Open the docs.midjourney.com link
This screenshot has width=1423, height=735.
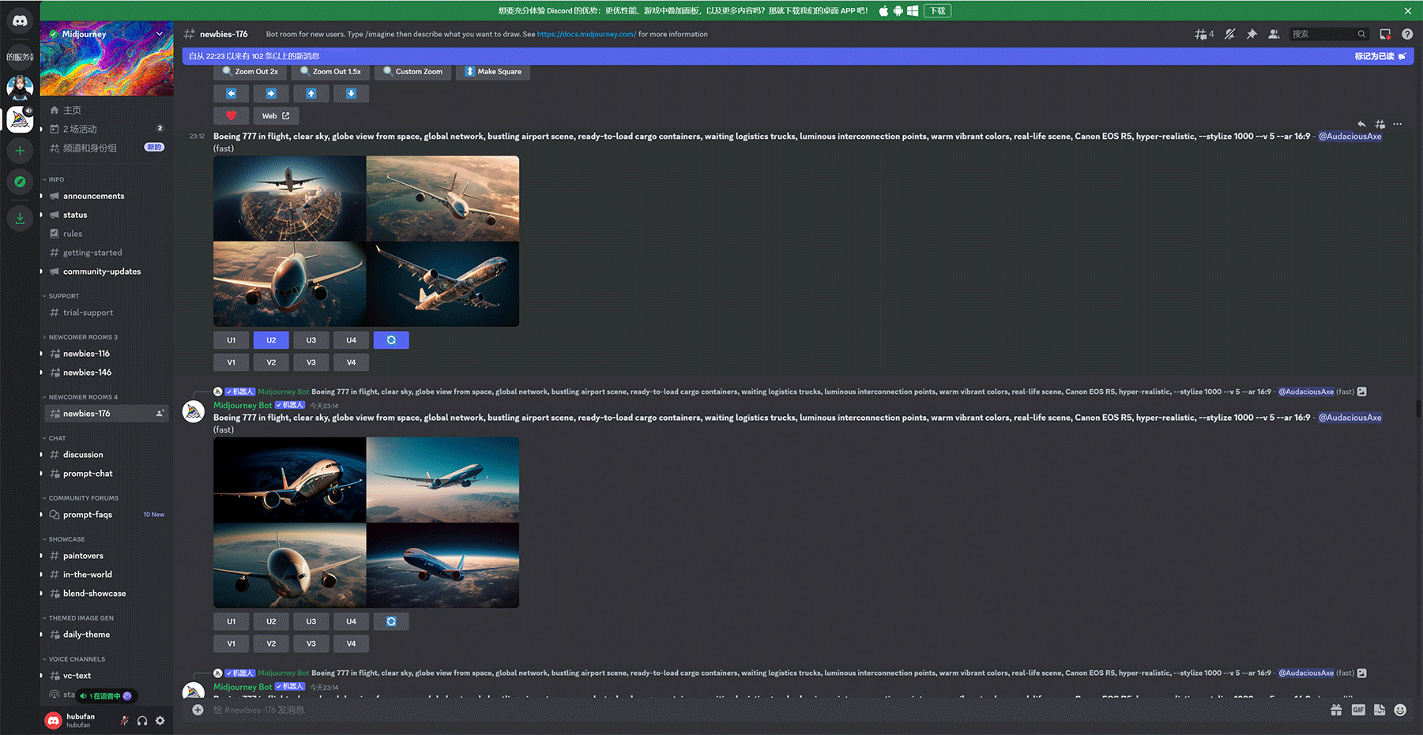(586, 34)
